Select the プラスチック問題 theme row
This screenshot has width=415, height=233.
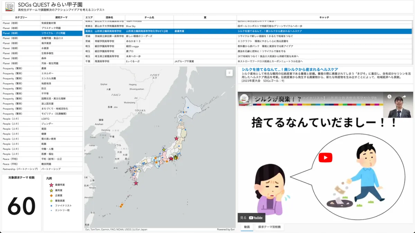click(x=51, y=28)
